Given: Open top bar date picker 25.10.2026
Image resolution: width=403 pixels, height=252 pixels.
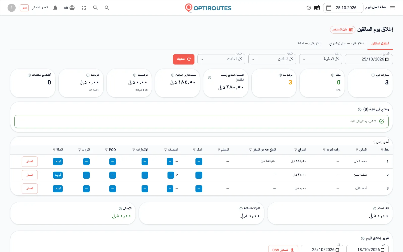Looking at the screenshot, I should (343, 8).
